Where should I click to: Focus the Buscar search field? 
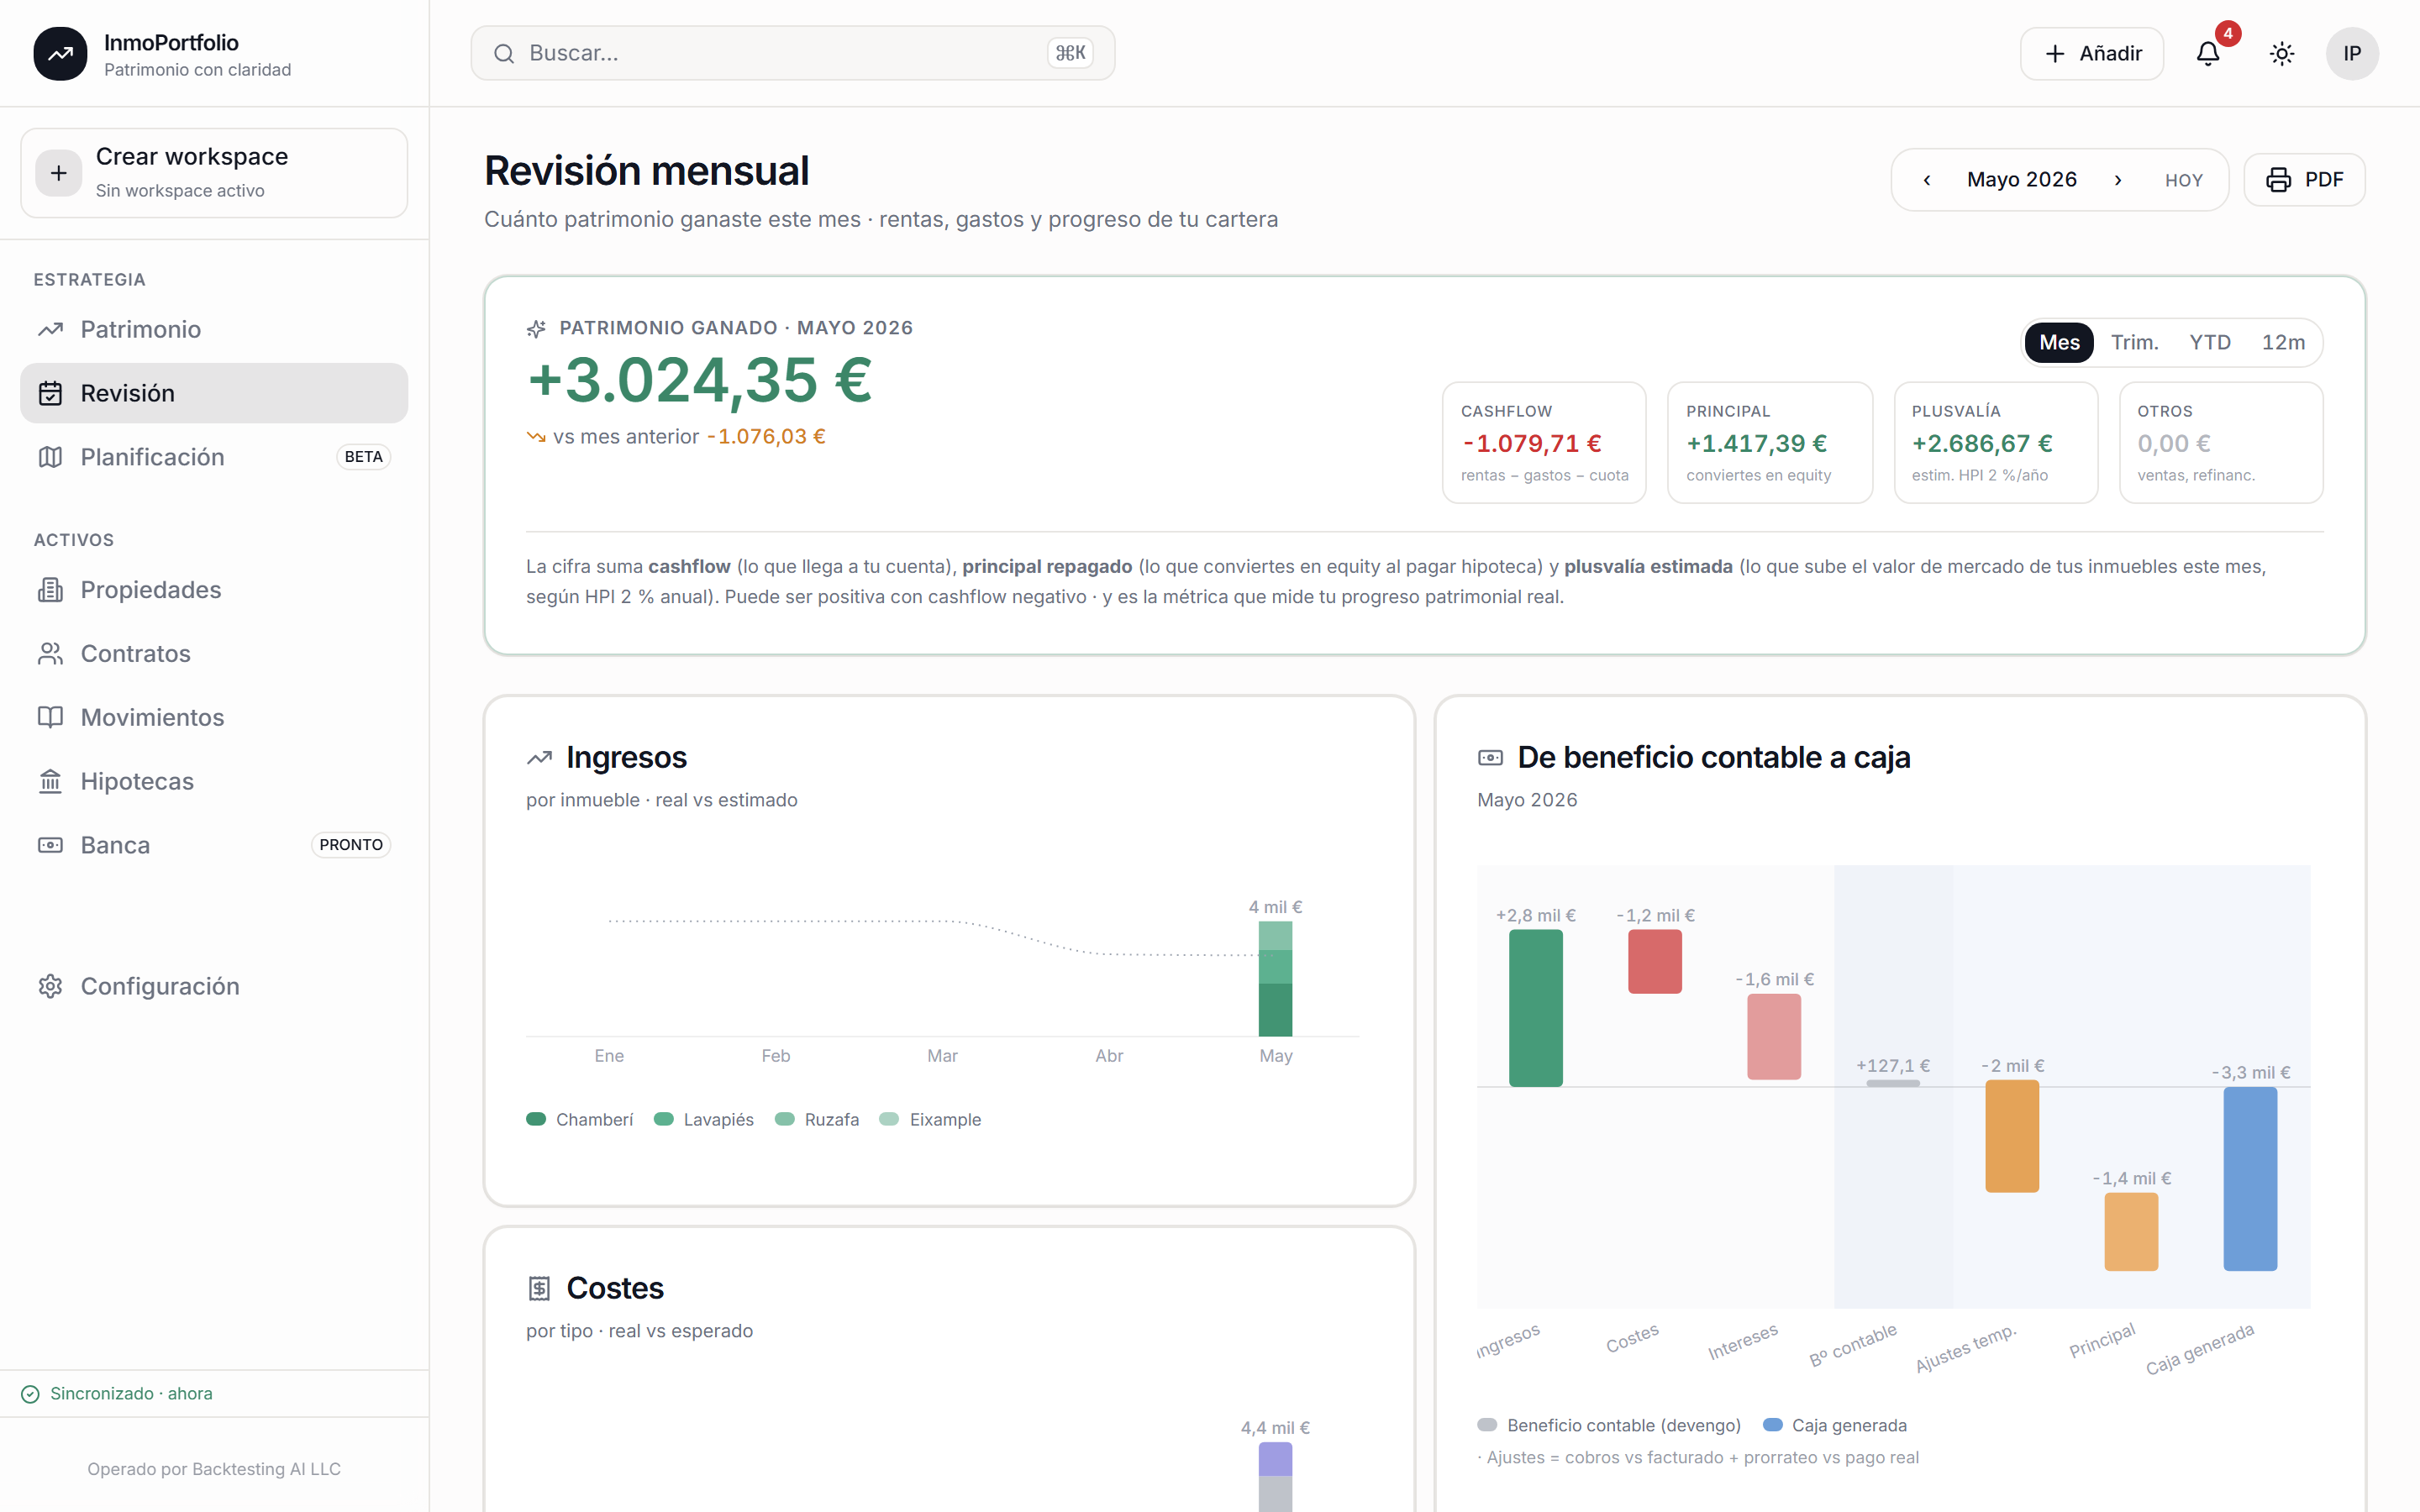pos(792,54)
